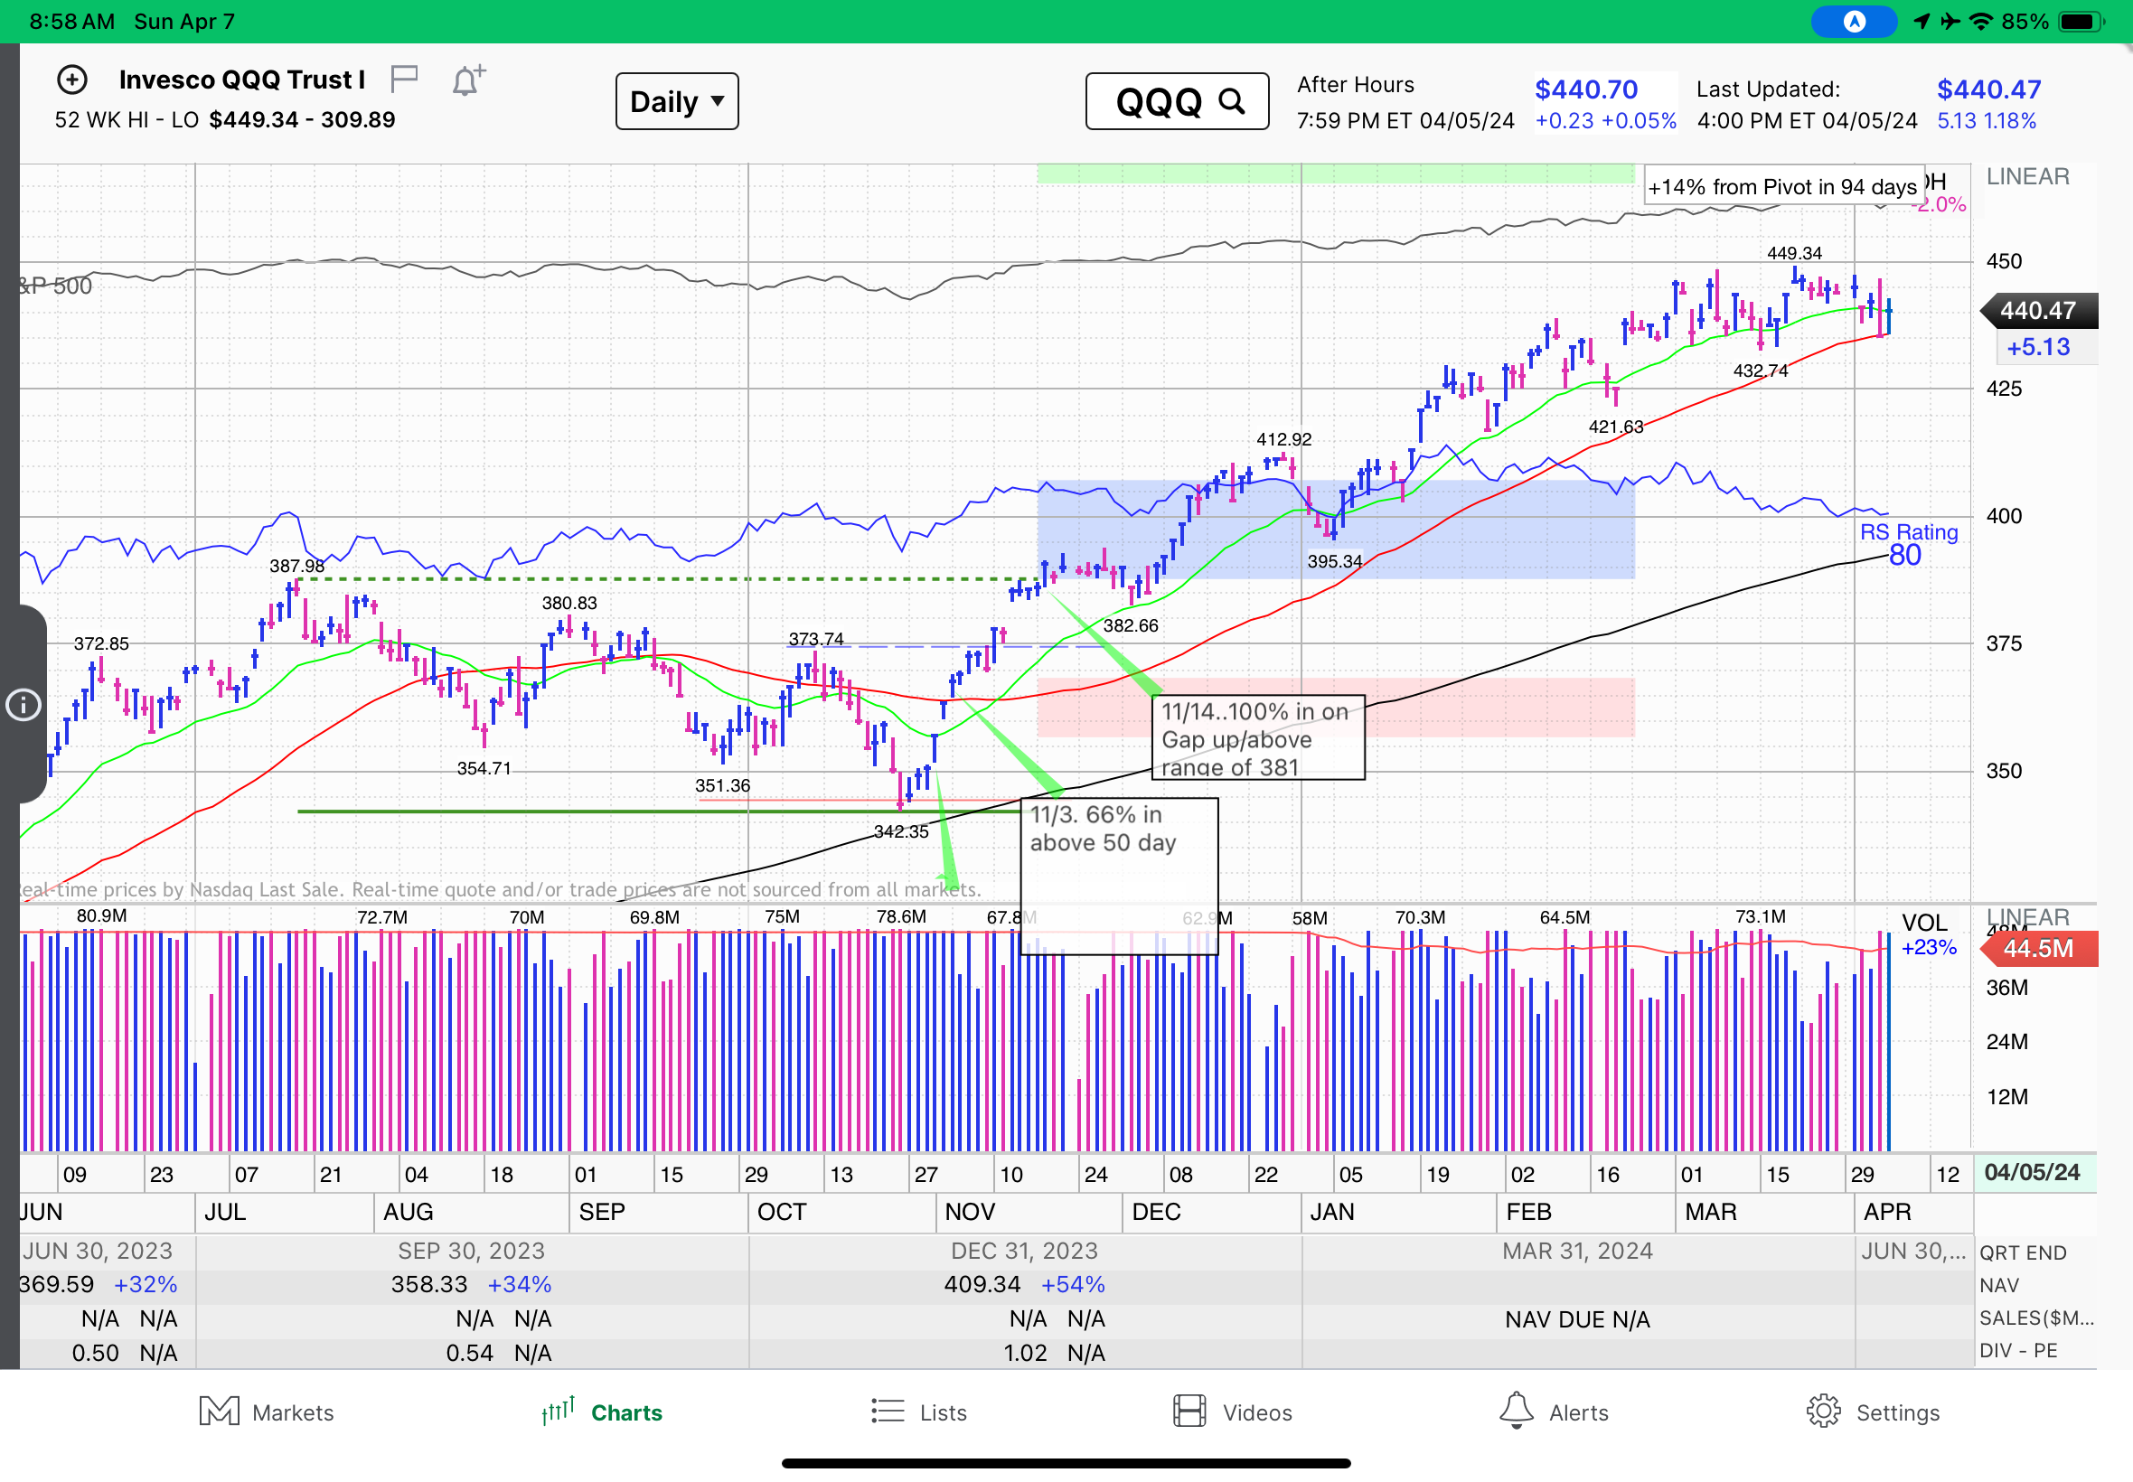
Task: Open the QQQ symbol search field
Action: (x=1177, y=101)
